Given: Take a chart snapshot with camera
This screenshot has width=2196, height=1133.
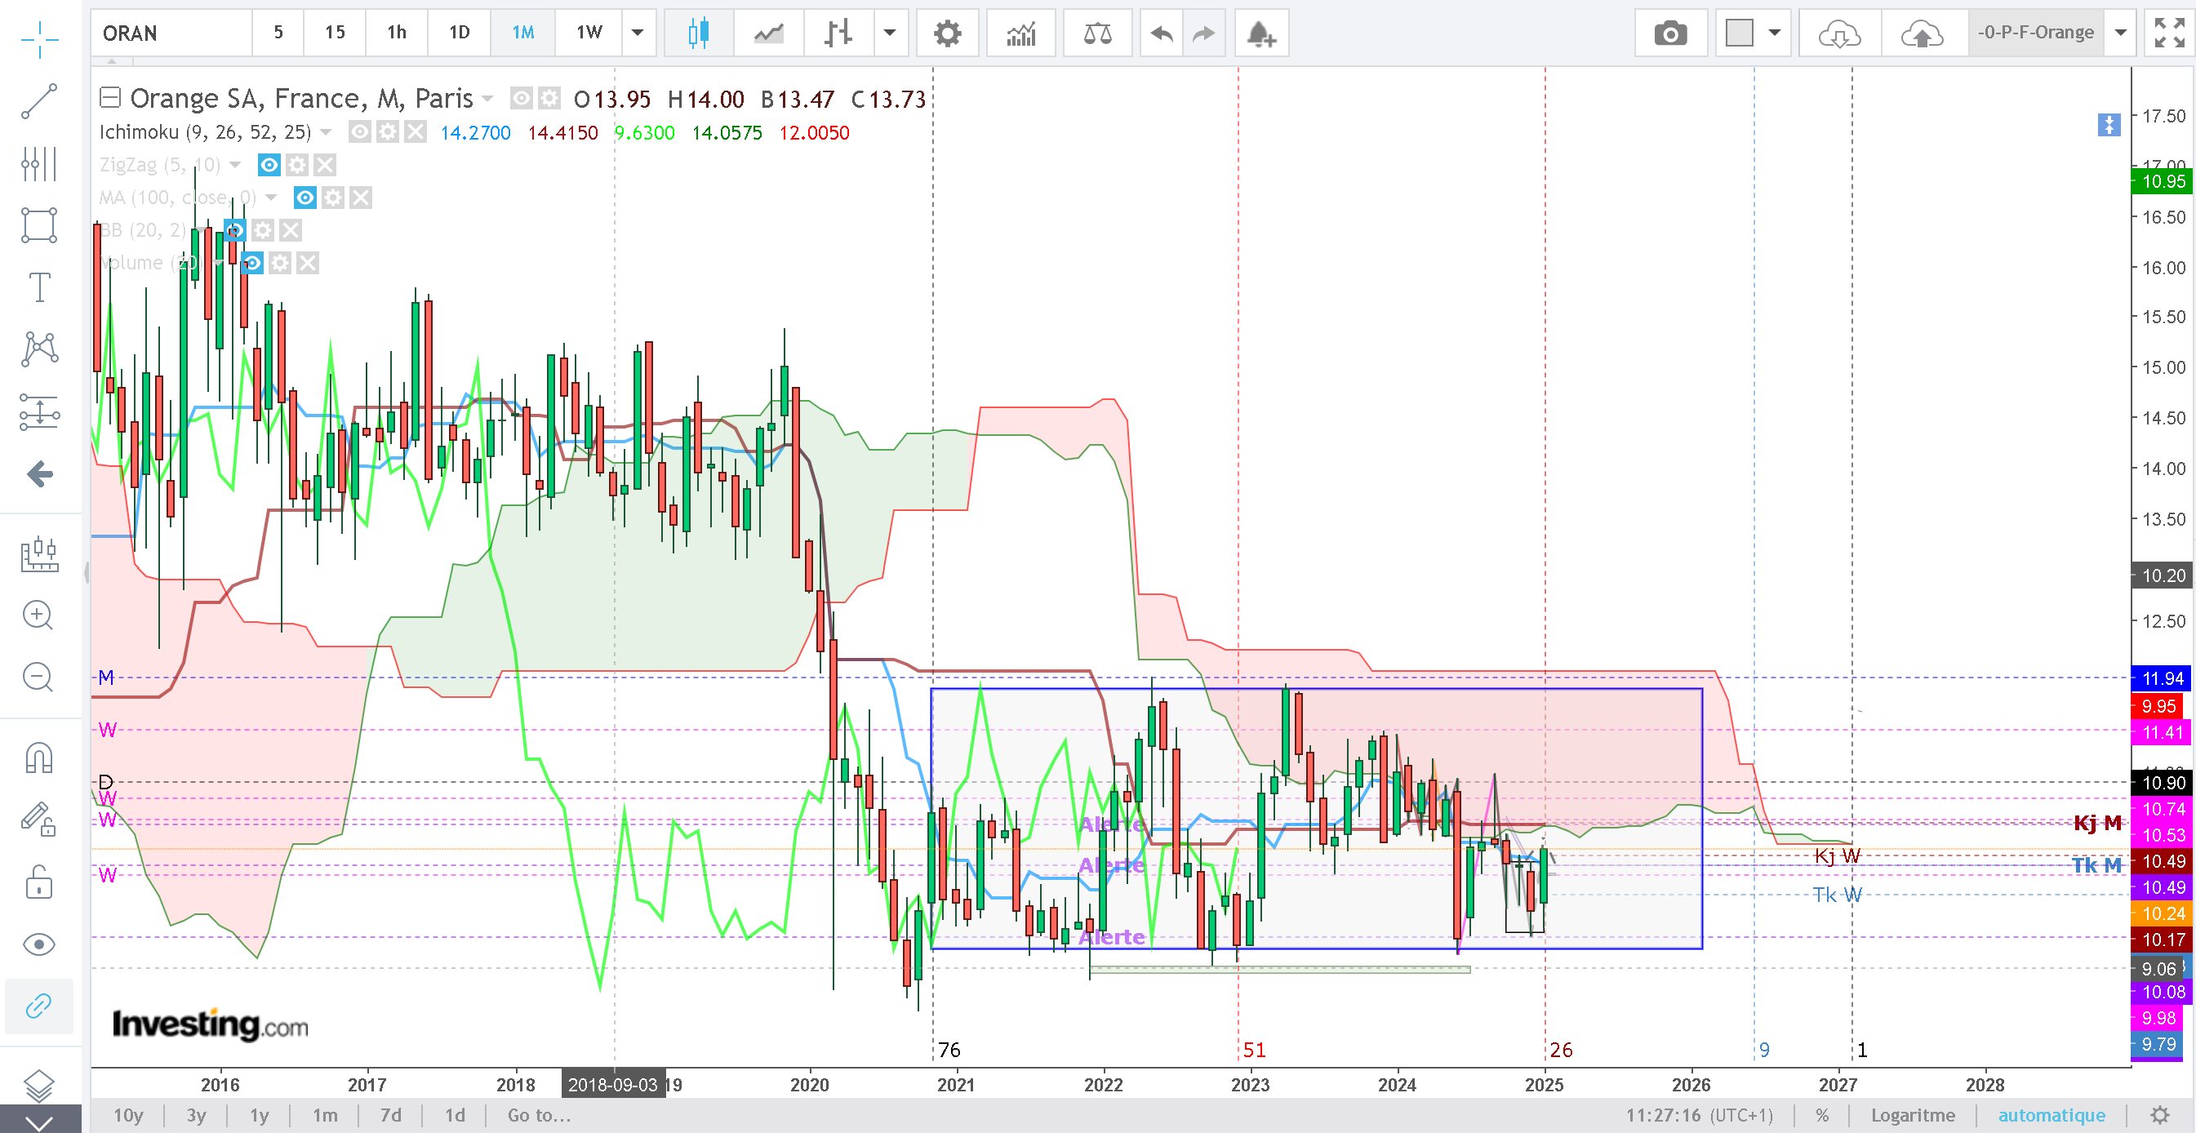Looking at the screenshot, I should pyautogui.click(x=1670, y=33).
